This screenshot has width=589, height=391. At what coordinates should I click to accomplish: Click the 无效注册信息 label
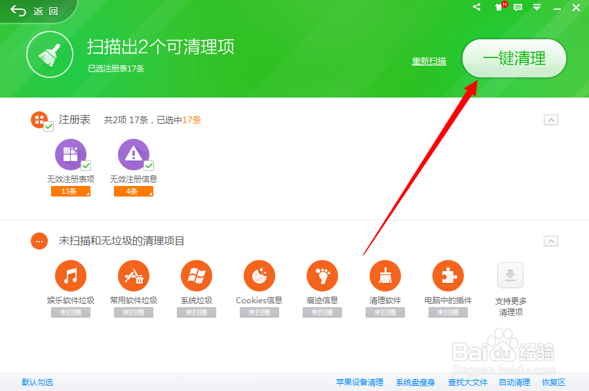pos(134,179)
